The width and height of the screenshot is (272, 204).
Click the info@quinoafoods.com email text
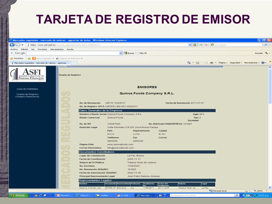120,148
